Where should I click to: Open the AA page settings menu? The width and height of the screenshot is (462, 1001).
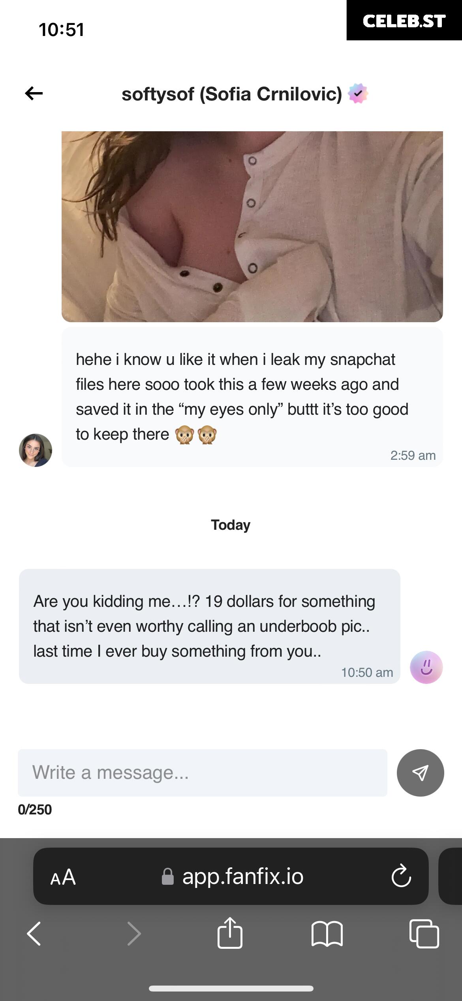coord(63,877)
